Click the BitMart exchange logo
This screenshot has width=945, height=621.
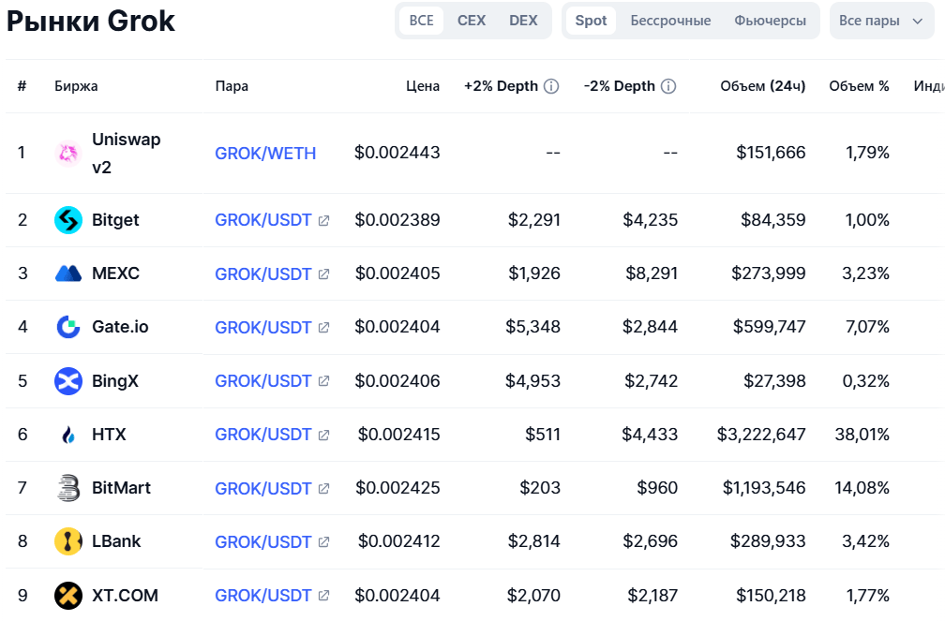pos(68,488)
